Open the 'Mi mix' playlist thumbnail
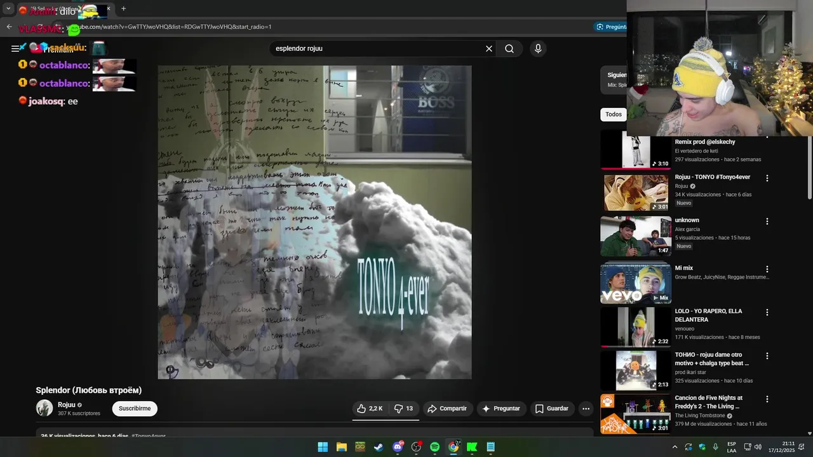The width and height of the screenshot is (813, 457). 636,283
